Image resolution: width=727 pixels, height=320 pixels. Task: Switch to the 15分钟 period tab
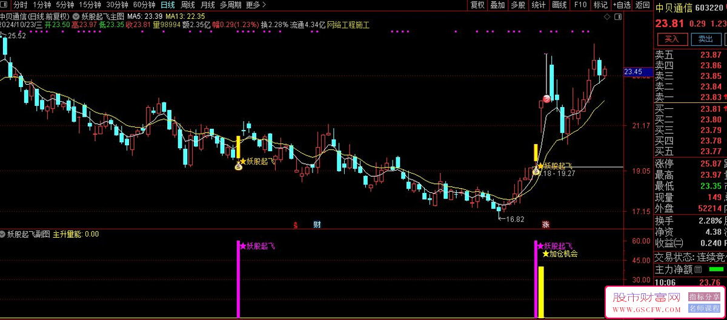[90, 5]
